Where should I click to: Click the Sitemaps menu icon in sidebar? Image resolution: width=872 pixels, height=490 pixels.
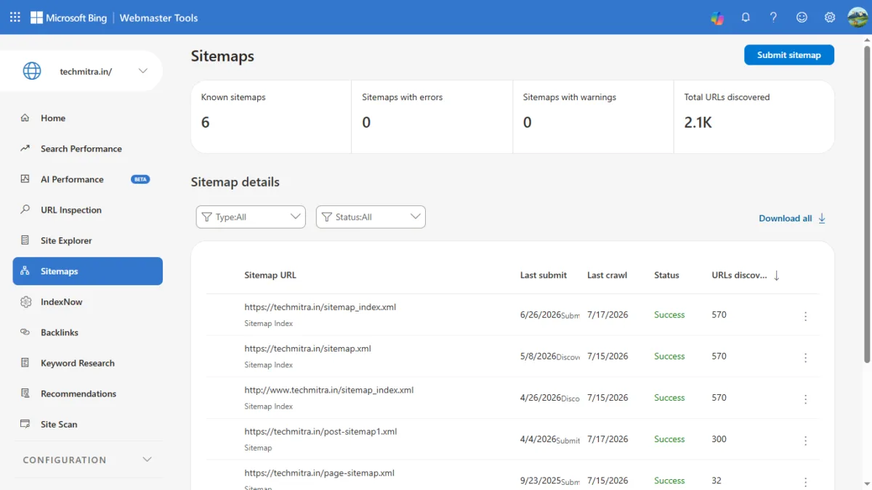tap(25, 271)
